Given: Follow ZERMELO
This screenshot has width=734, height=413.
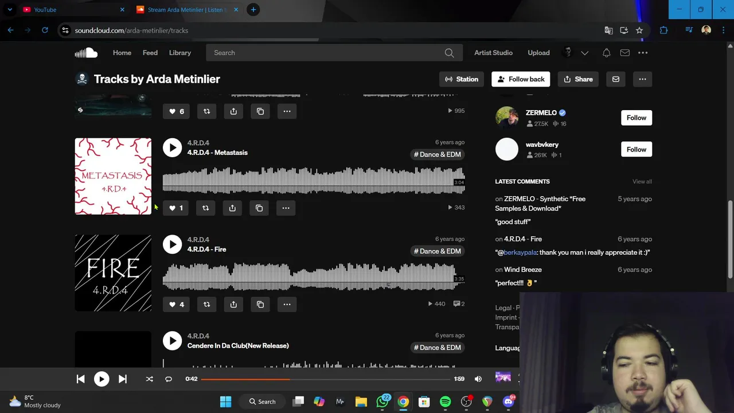Looking at the screenshot, I should point(636,118).
